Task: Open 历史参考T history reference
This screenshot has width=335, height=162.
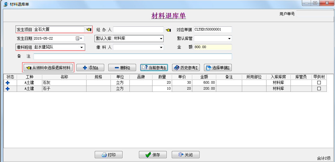Action: (x=186, y=68)
